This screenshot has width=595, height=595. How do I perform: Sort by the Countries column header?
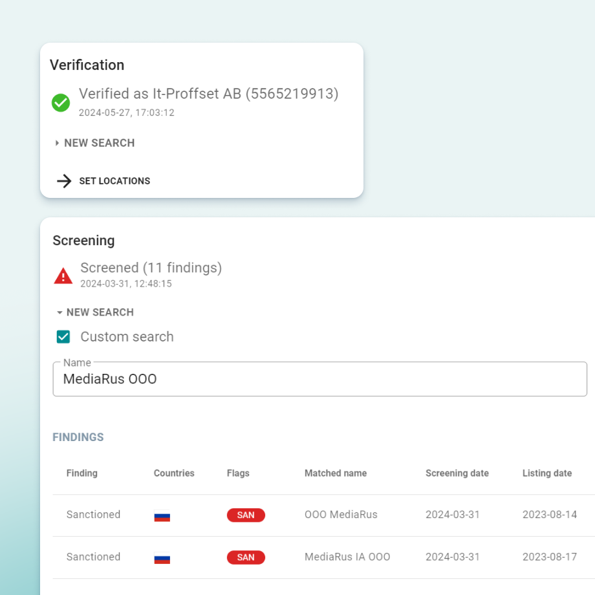(174, 473)
